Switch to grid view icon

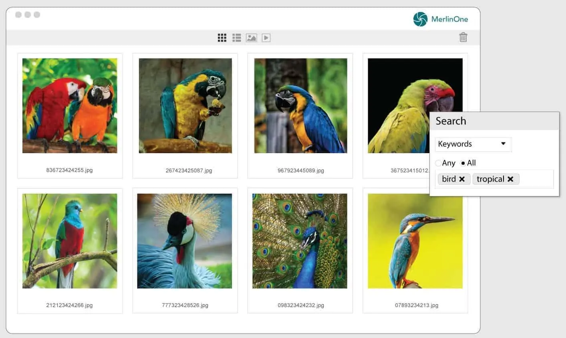[x=222, y=38]
